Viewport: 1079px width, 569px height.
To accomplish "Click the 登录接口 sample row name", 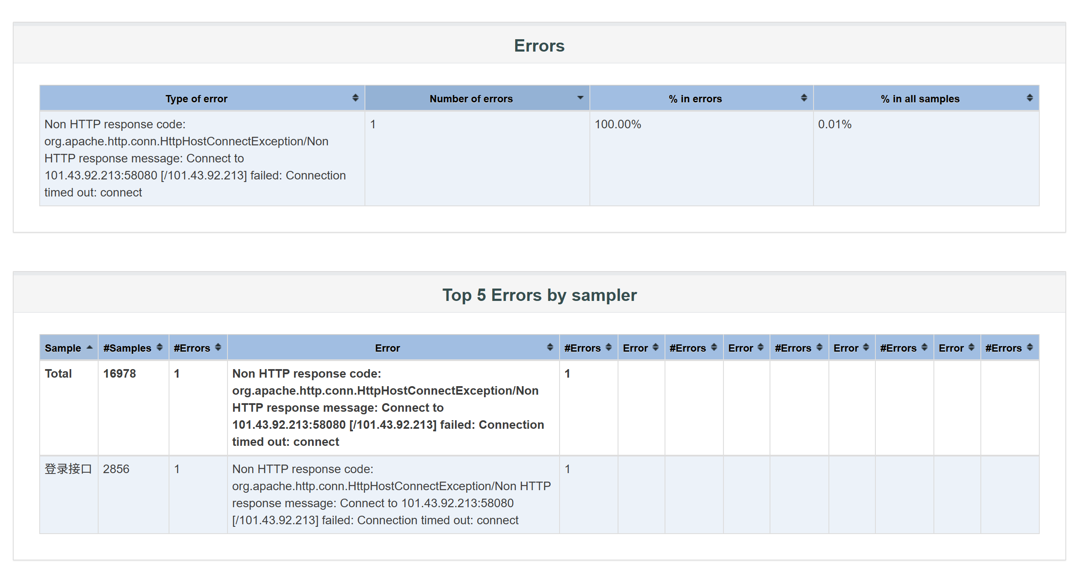I will [68, 469].
